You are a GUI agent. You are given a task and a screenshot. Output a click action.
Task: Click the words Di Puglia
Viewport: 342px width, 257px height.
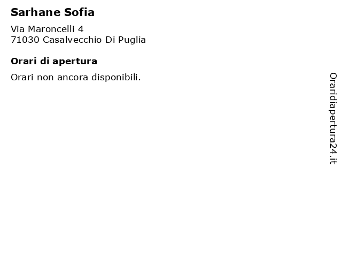tap(126, 40)
